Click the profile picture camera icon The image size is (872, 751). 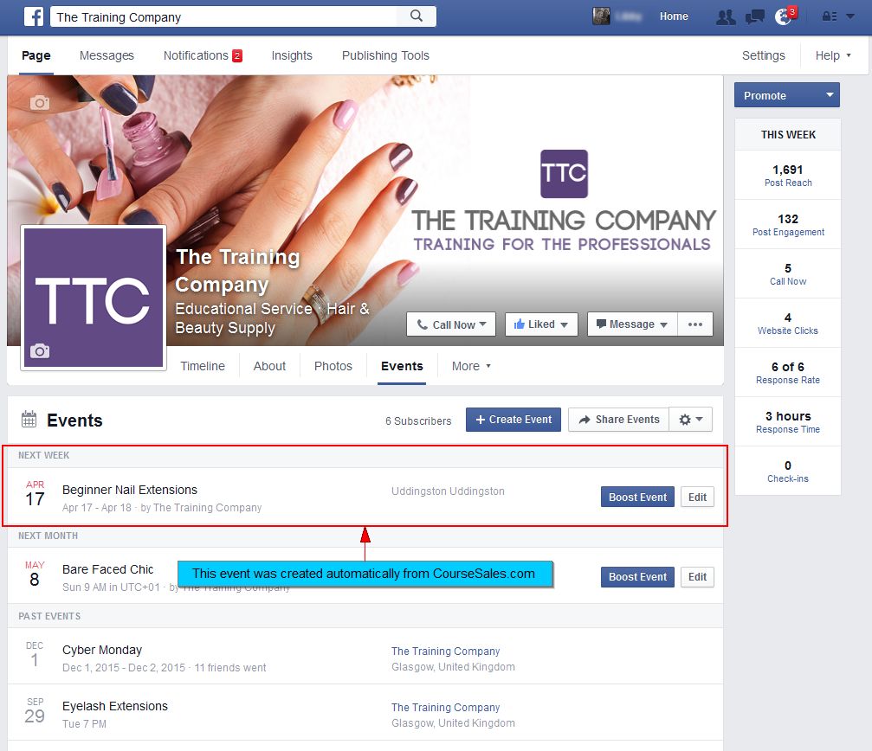pyautogui.click(x=40, y=351)
